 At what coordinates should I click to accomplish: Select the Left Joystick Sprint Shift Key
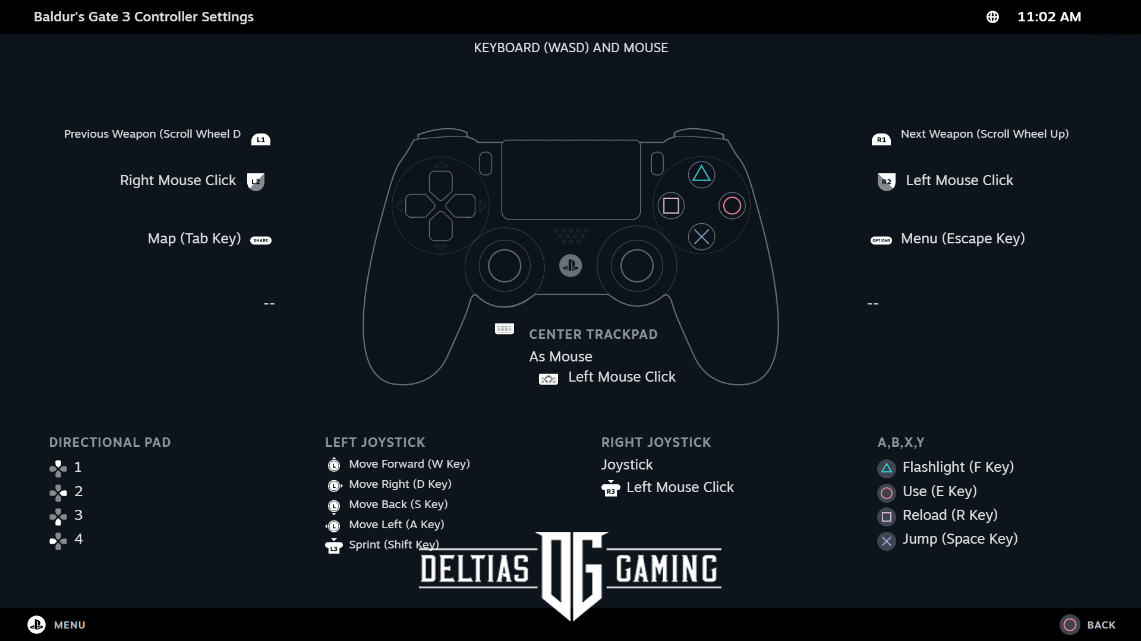(393, 544)
